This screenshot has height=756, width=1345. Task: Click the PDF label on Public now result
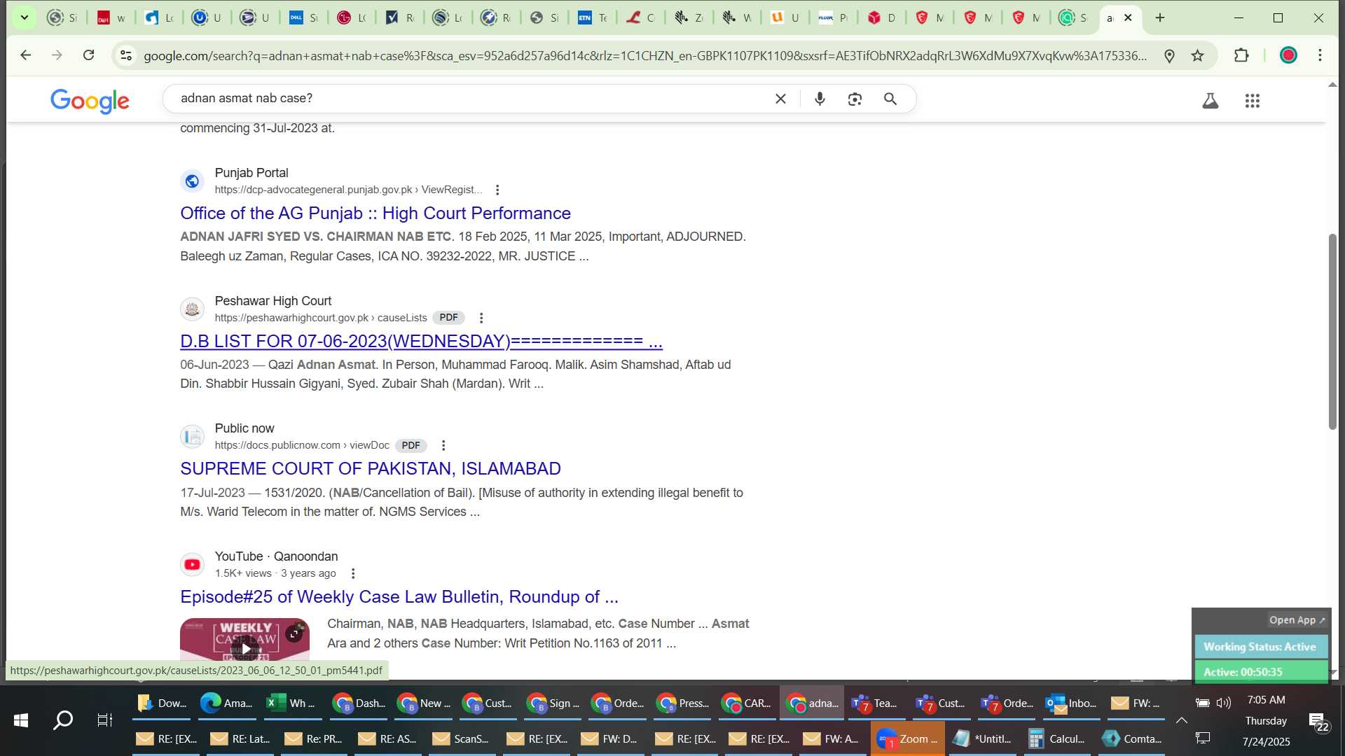click(x=411, y=446)
